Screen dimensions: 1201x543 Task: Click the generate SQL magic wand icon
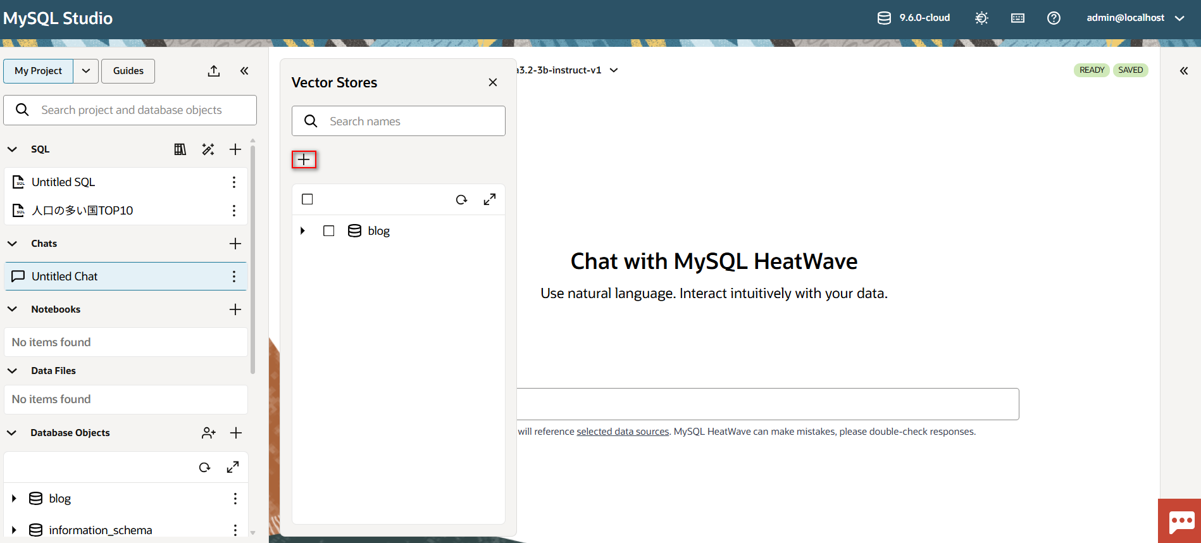point(208,149)
